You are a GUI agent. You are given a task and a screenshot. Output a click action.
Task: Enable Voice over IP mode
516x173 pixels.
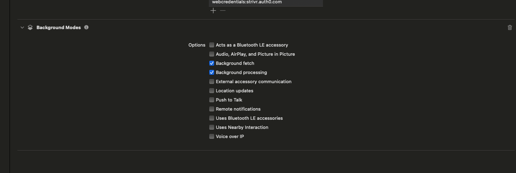(x=212, y=136)
